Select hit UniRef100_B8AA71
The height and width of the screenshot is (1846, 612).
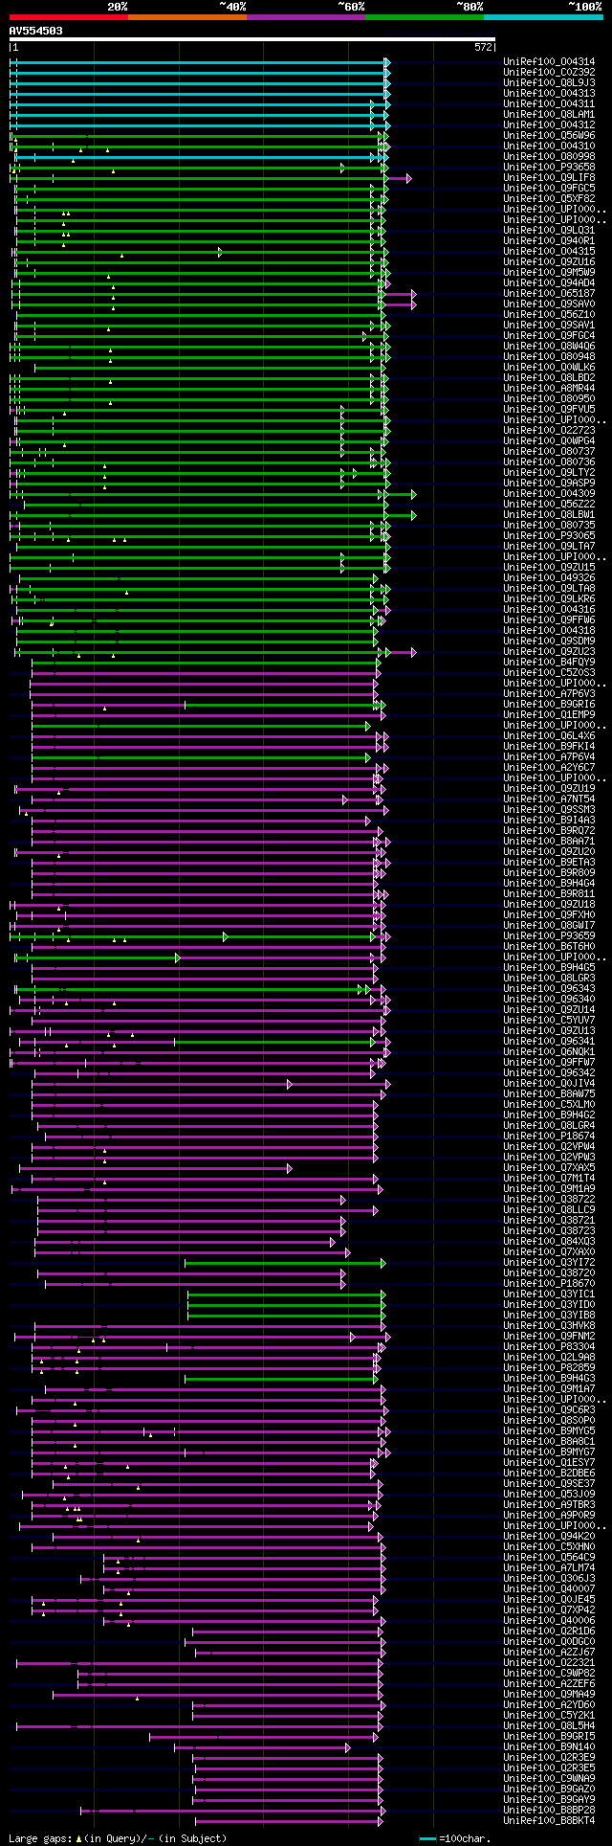point(549,841)
